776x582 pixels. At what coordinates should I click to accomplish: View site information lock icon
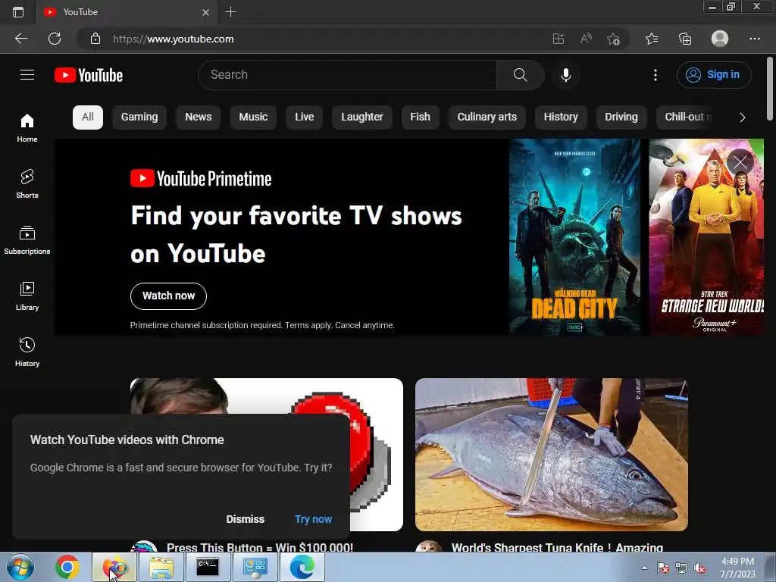95,39
